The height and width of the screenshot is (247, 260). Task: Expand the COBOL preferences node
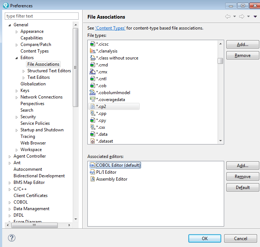click(x=10, y=202)
